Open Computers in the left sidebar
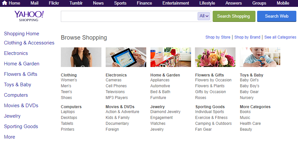298x166 pixels. pos(16,95)
